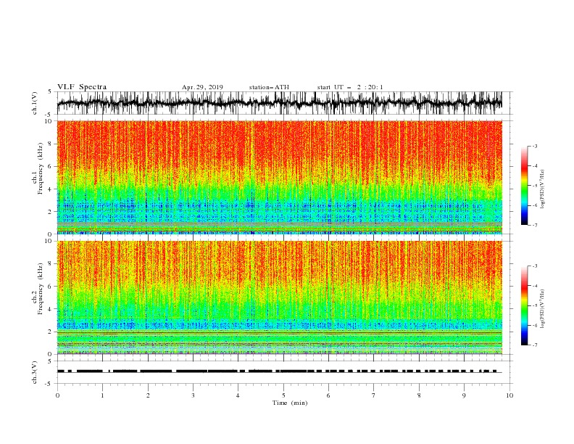Click inside the ch.2 spectrogram panel
This screenshot has height=444, width=574.
280,297
